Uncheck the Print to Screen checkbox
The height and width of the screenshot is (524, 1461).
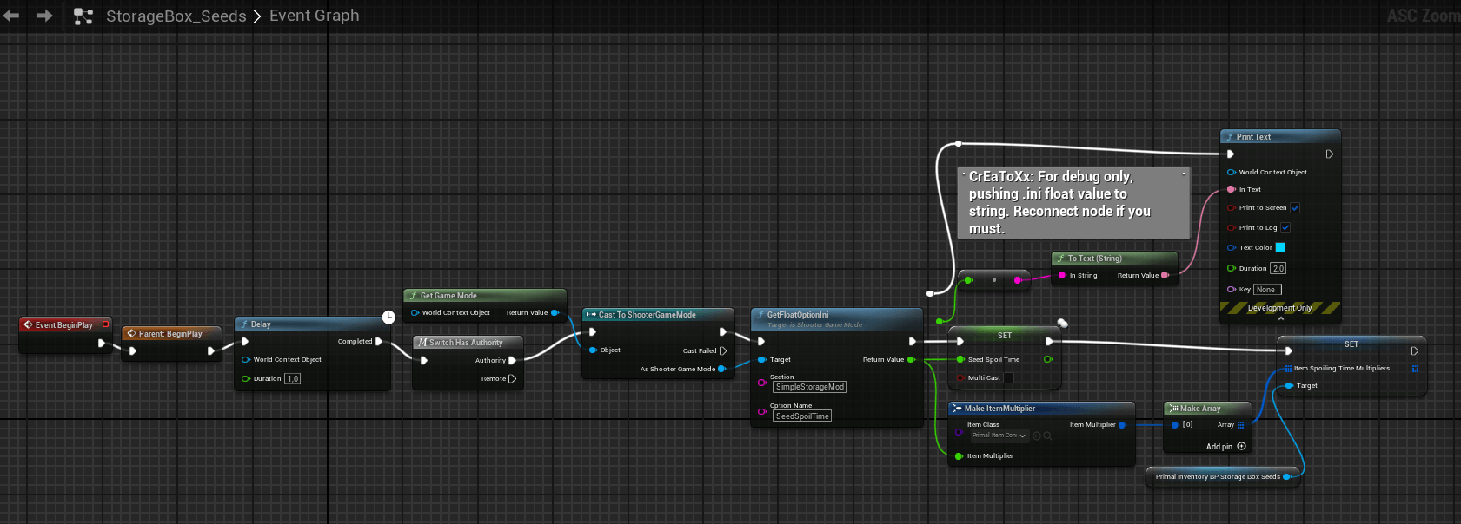coord(1295,207)
